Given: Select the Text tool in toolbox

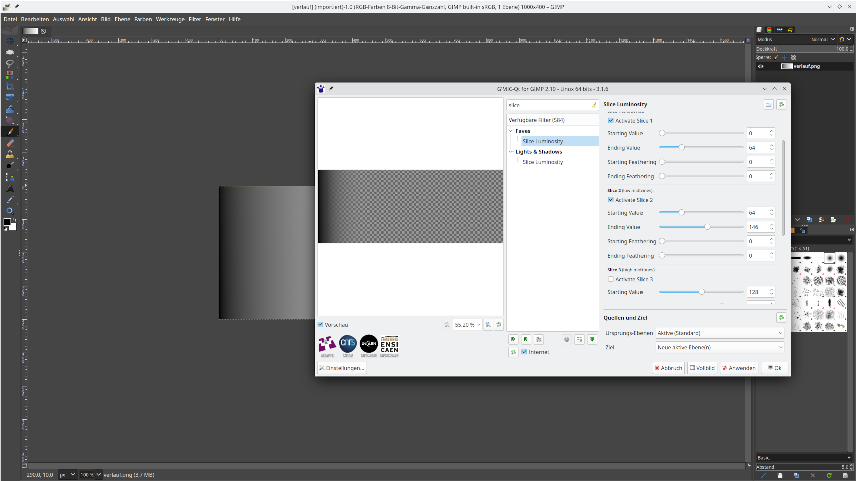Looking at the screenshot, I should (10, 189).
